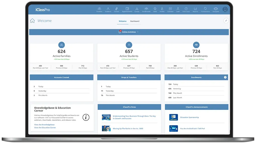Expand the Online Activities chevron arrow
The width and height of the screenshot is (256, 143).
tap(138, 32)
